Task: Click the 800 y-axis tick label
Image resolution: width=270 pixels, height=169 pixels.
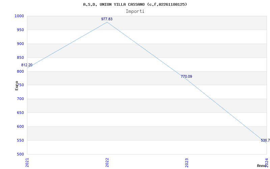Action: point(20,71)
